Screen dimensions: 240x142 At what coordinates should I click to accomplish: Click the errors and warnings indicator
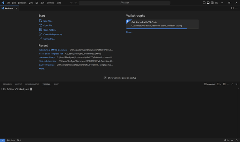(10, 140)
